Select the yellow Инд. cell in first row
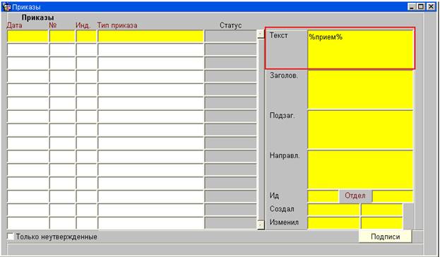 pyautogui.click(x=86, y=37)
